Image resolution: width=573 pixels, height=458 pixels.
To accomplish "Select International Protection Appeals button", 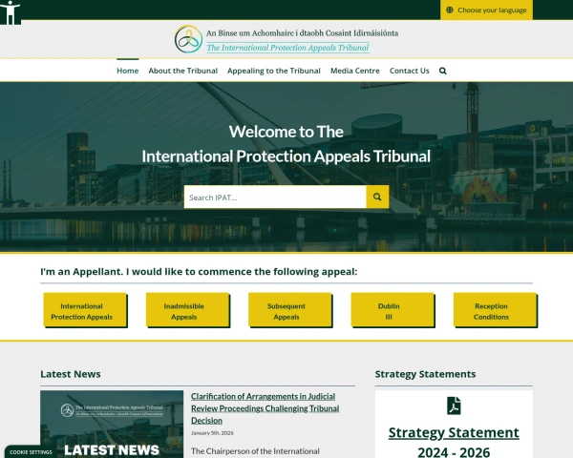I will tap(81, 311).
